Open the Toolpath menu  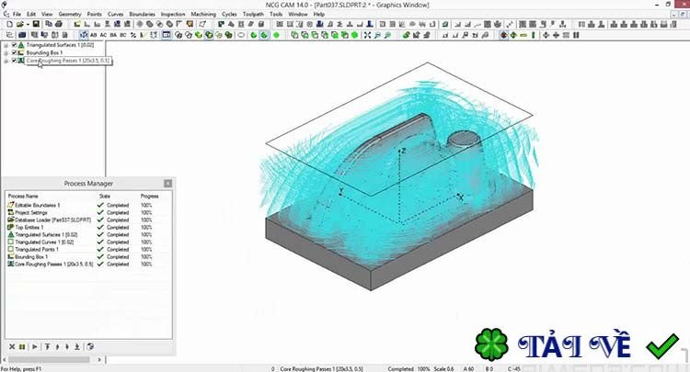(x=253, y=14)
